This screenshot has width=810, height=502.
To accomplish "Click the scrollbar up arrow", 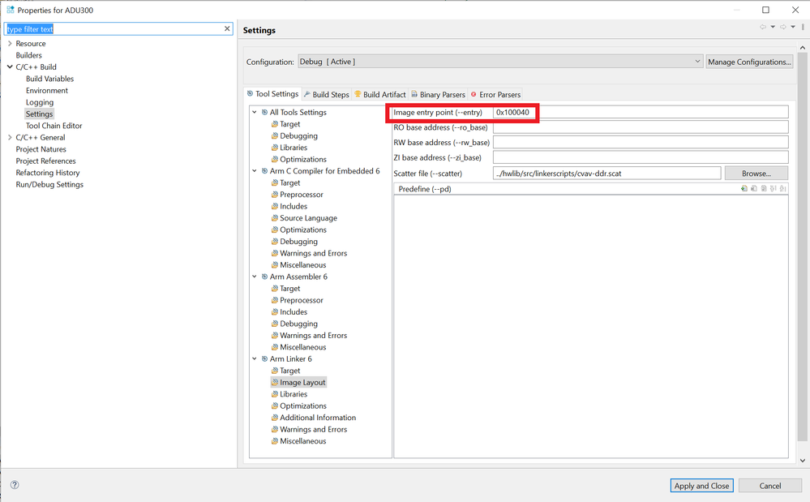I will [802, 48].
